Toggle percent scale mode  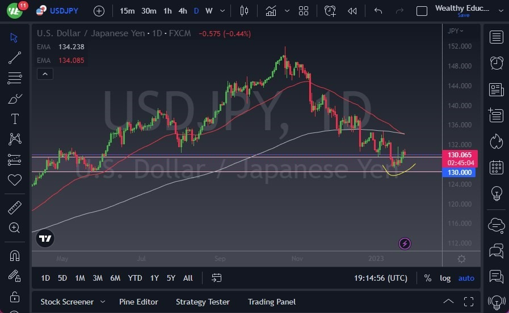click(427, 278)
